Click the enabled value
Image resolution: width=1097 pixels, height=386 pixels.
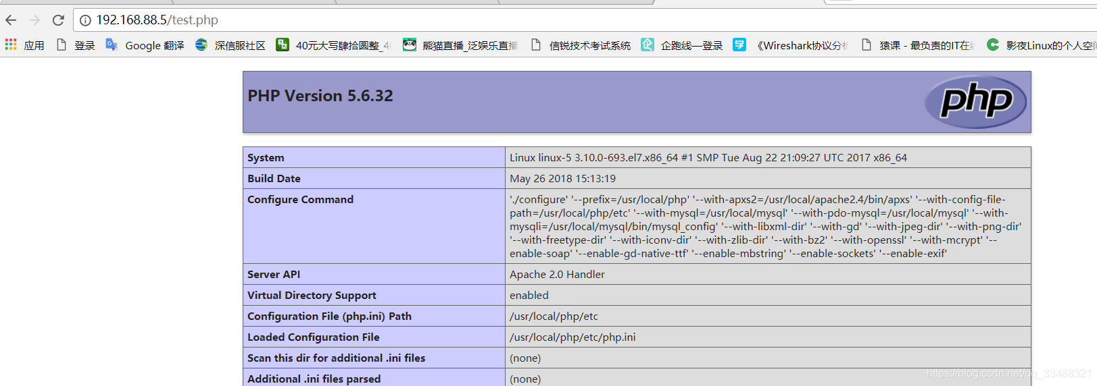(x=529, y=295)
